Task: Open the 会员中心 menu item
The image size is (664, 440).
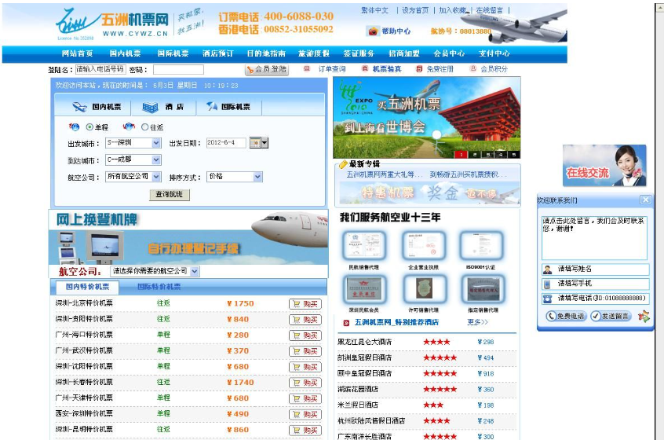Action: pos(449,53)
